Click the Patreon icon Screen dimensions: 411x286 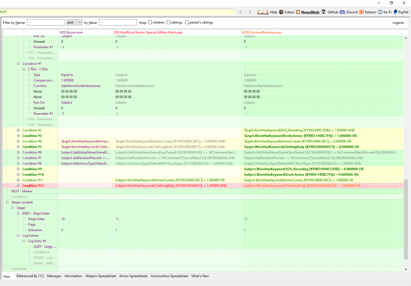[361, 12]
